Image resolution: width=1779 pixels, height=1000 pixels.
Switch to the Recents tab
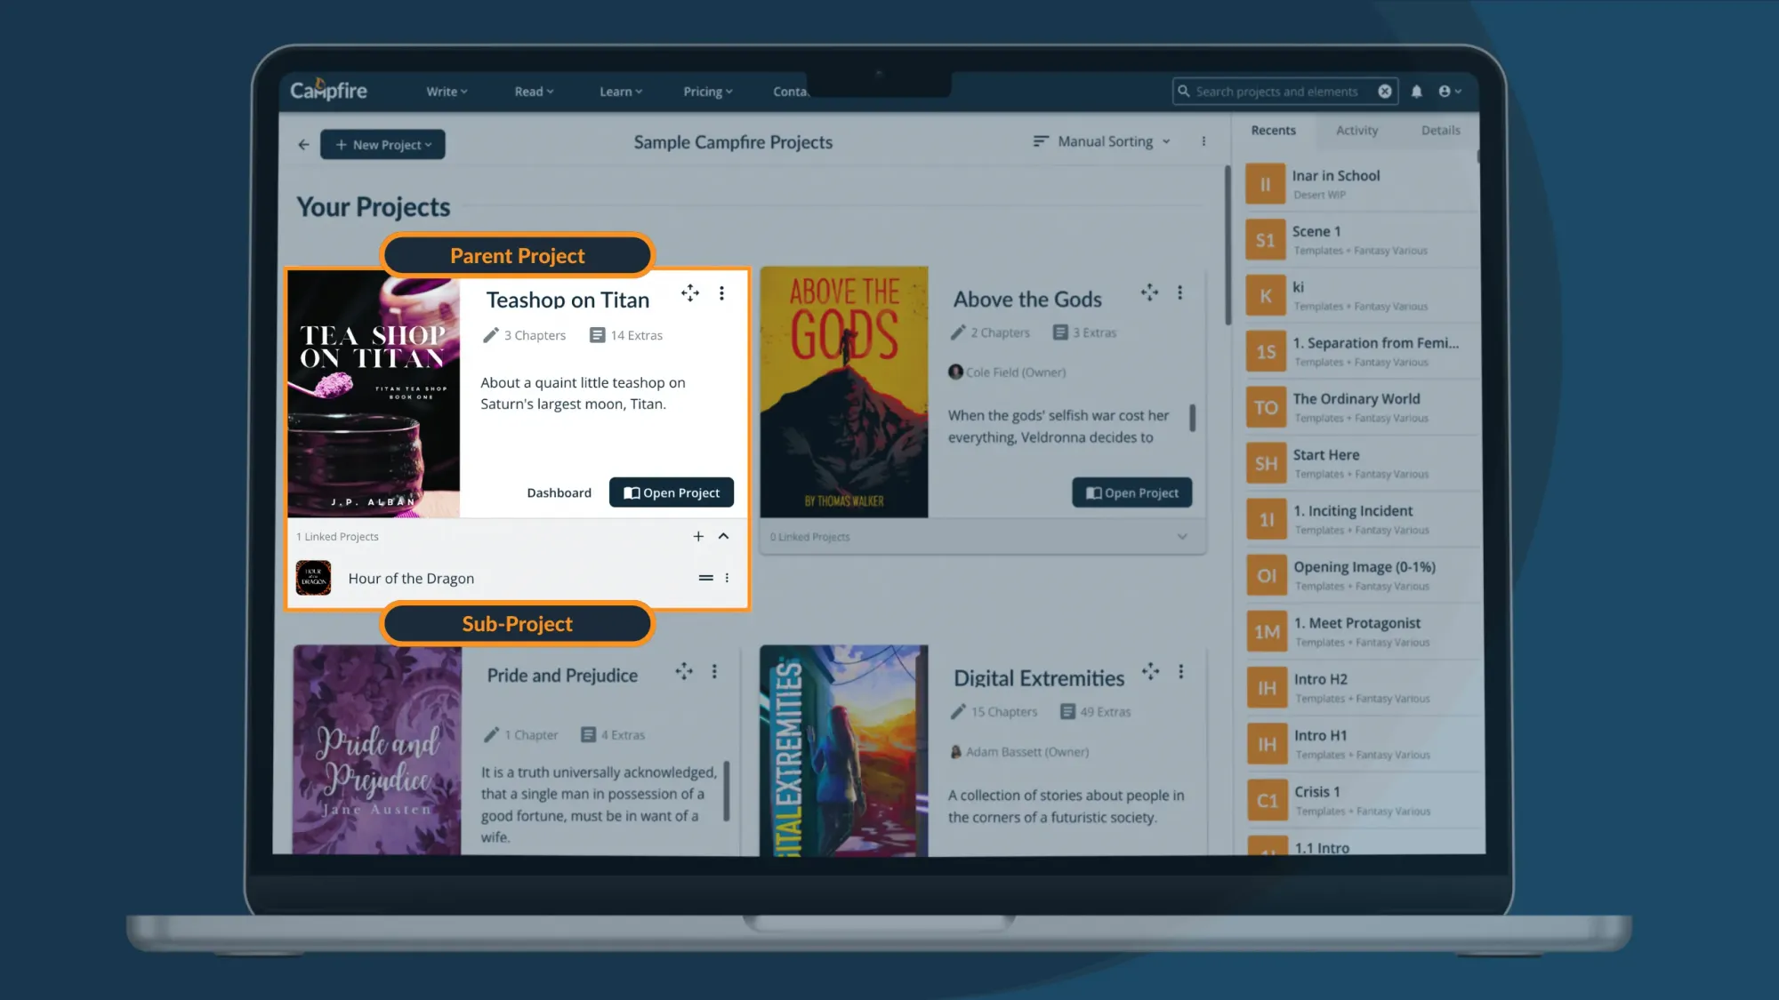1273,130
